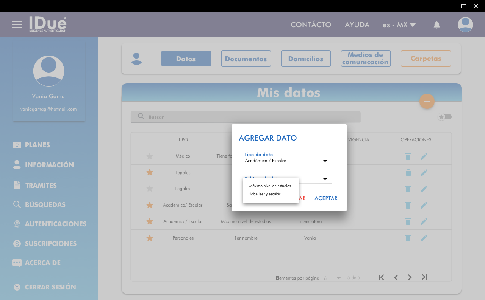Open AUTENTICACIONES in the sidebar
The width and height of the screenshot is (485, 300).
point(55,224)
